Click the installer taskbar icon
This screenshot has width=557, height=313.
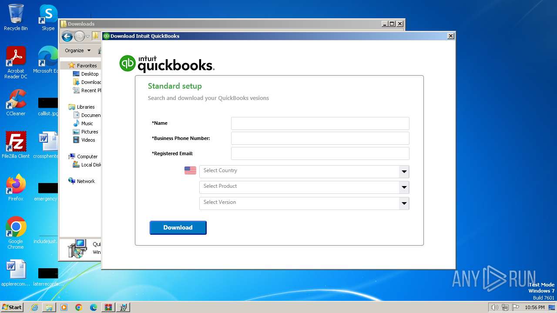pyautogui.click(x=123, y=307)
